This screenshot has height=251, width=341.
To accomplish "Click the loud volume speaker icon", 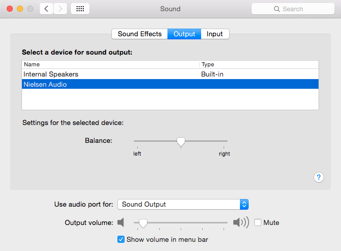I will (241, 222).
